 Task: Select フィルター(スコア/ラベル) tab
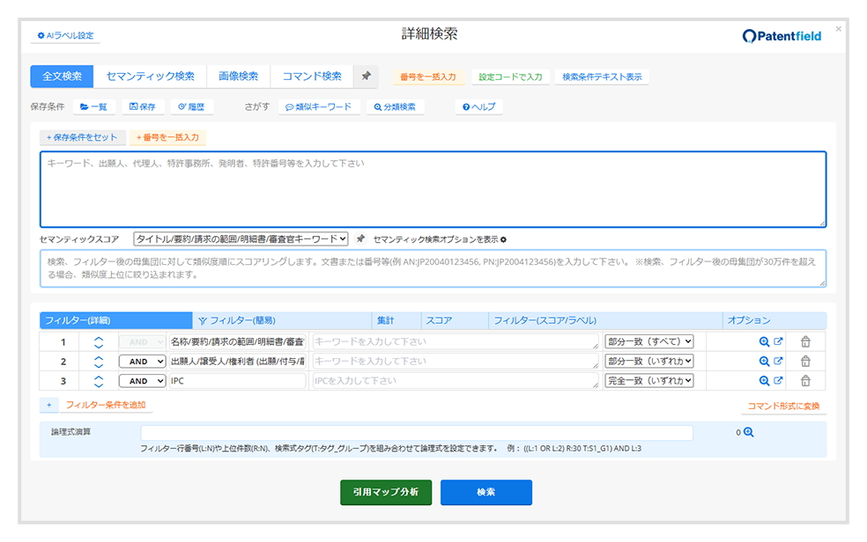pyautogui.click(x=606, y=320)
